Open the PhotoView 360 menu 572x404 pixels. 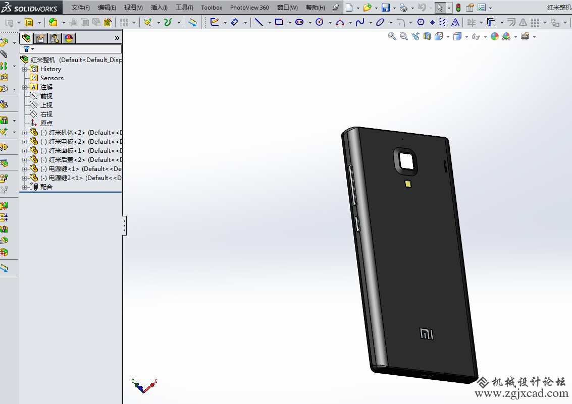point(249,7)
